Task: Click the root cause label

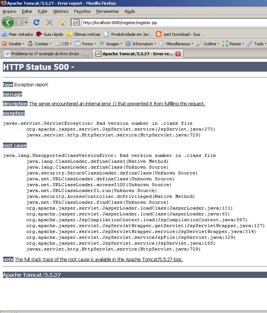Action: (15, 145)
